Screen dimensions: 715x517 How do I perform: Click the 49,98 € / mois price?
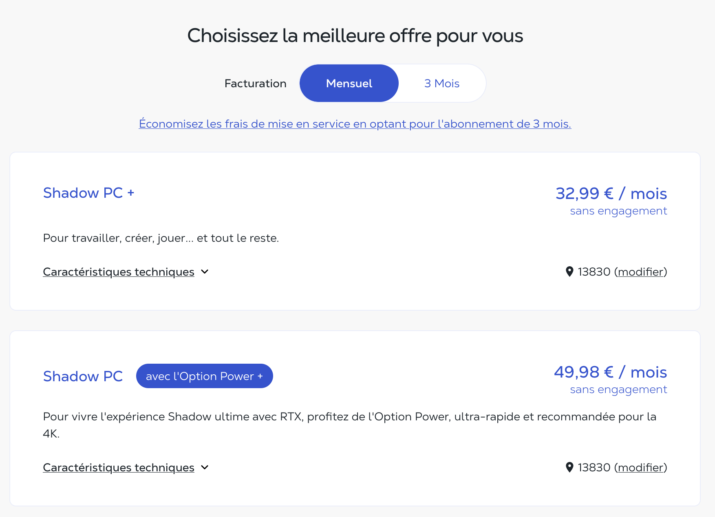[610, 372]
